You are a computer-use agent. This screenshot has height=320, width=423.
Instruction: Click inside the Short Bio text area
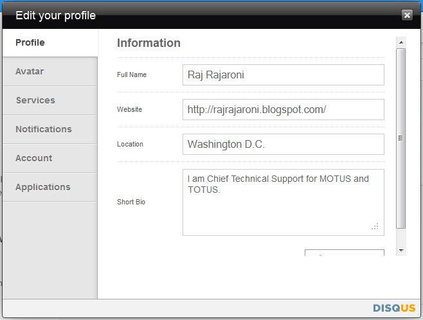[x=283, y=202]
